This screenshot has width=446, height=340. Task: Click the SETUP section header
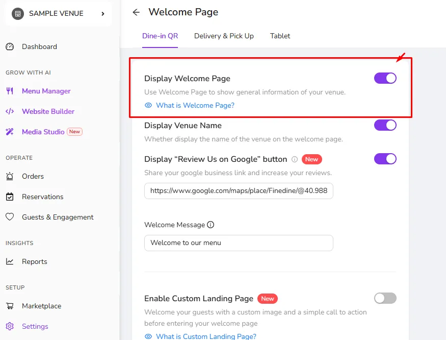(15, 287)
